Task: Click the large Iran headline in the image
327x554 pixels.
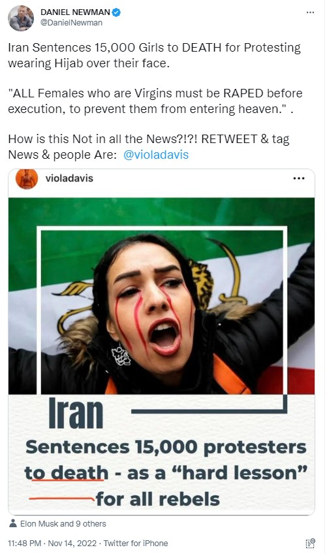Action: coord(76,413)
